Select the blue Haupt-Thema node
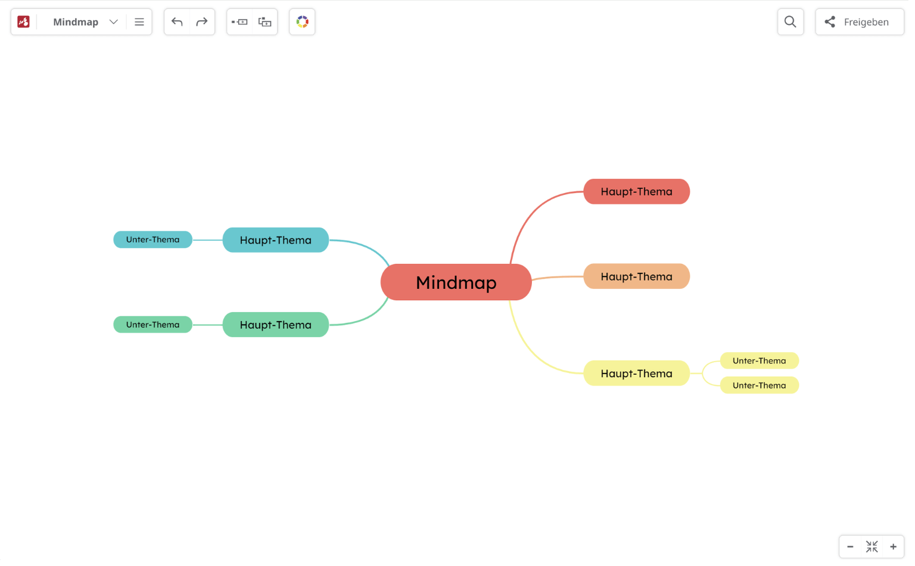The height and width of the screenshot is (566, 915). point(276,240)
